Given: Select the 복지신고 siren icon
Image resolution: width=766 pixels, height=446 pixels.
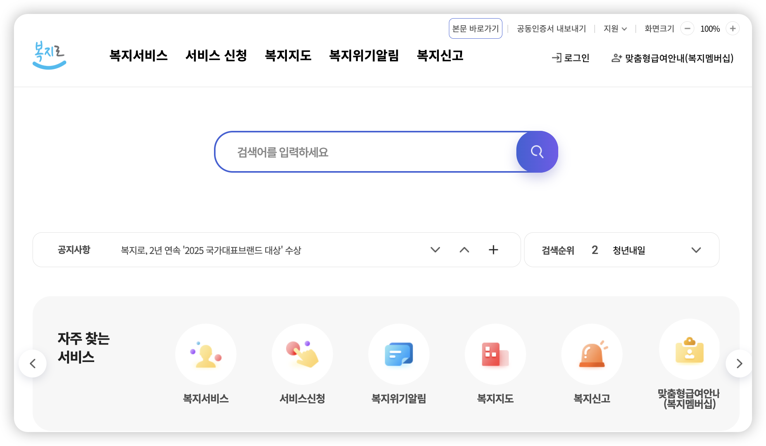Looking at the screenshot, I should click(592, 354).
